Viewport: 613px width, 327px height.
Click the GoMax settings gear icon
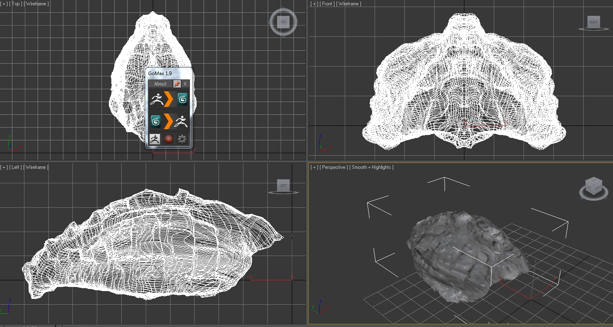[x=182, y=139]
